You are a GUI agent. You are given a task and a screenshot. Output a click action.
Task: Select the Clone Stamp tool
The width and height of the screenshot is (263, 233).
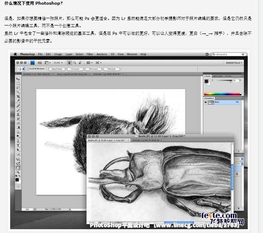(18, 115)
